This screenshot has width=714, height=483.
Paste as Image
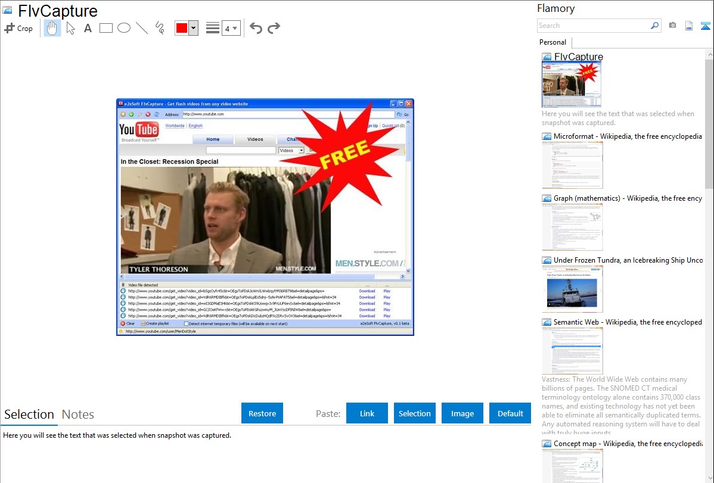point(462,413)
